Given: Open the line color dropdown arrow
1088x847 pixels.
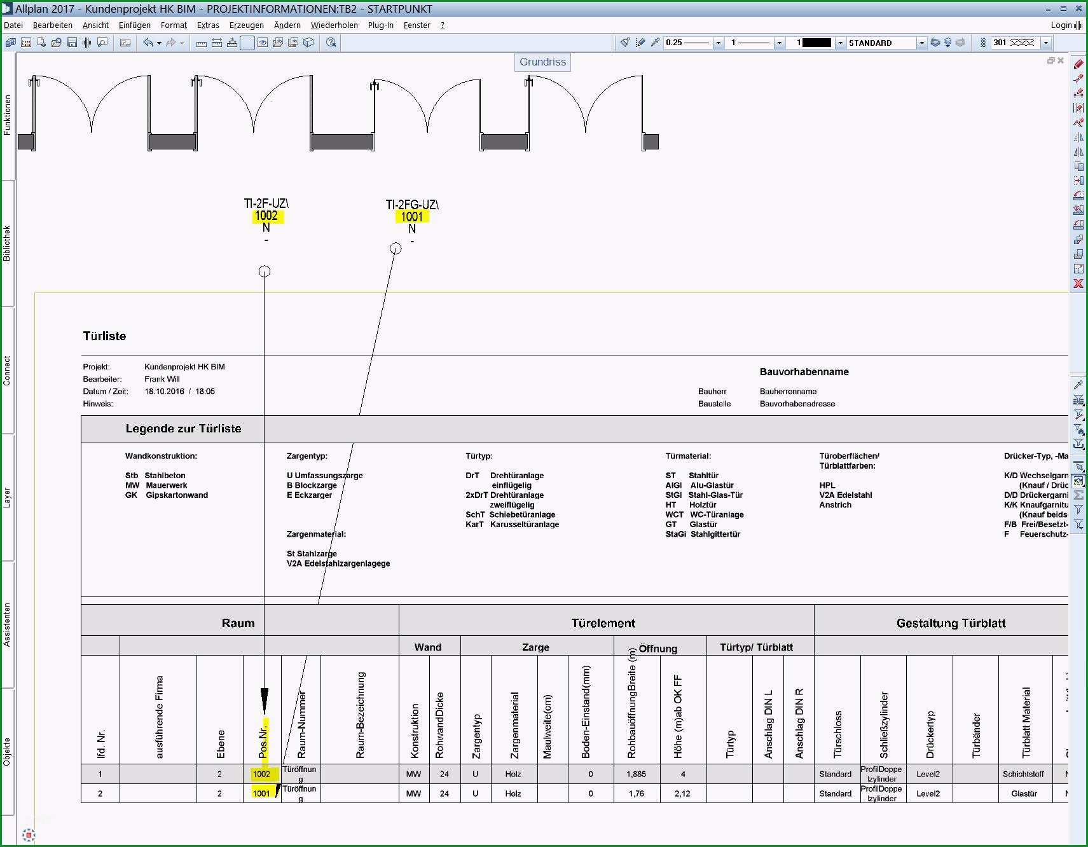Looking at the screenshot, I should click(x=840, y=43).
